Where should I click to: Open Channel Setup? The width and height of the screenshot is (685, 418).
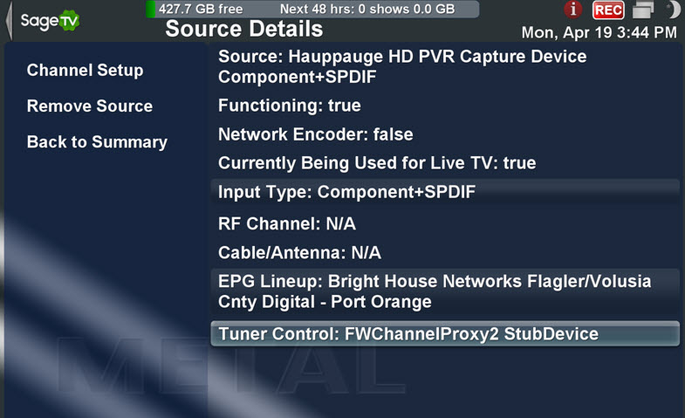[85, 71]
